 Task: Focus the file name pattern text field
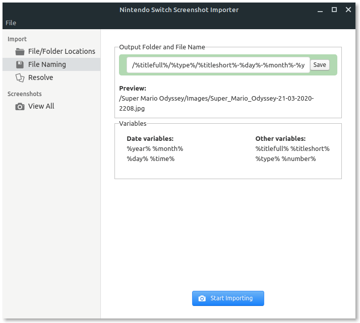click(218, 65)
